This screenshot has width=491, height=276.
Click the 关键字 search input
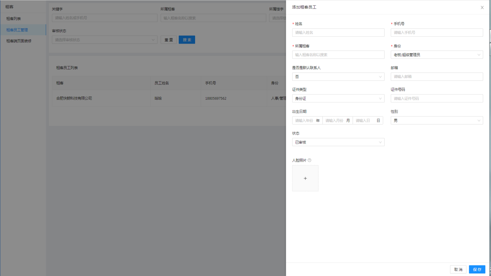(x=105, y=18)
